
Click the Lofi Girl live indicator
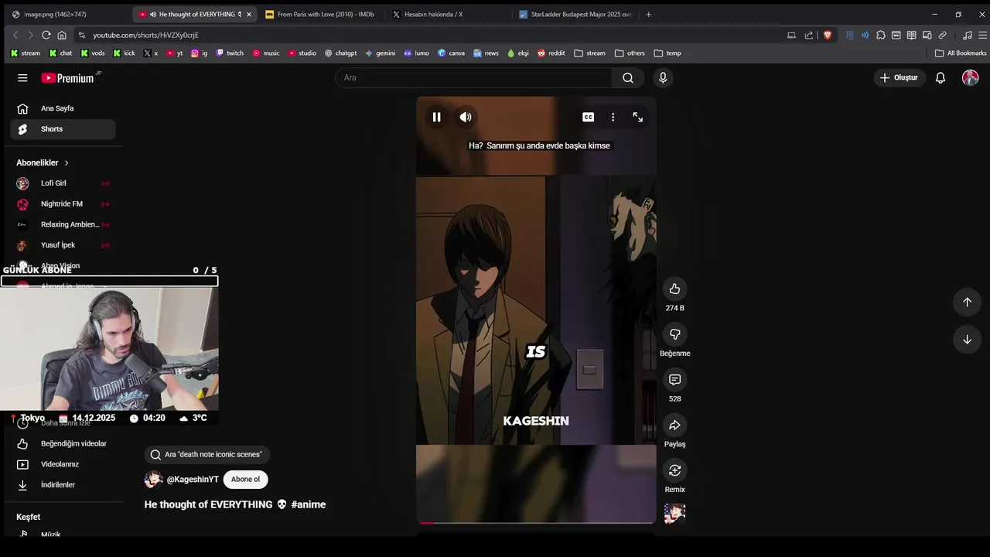tap(105, 183)
